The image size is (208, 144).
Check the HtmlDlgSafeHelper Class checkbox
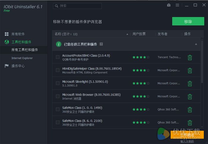[x=58, y=70]
